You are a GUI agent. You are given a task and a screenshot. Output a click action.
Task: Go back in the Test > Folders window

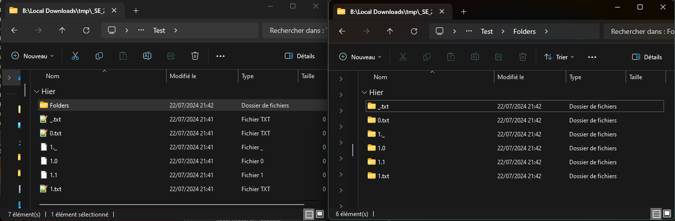pos(342,31)
